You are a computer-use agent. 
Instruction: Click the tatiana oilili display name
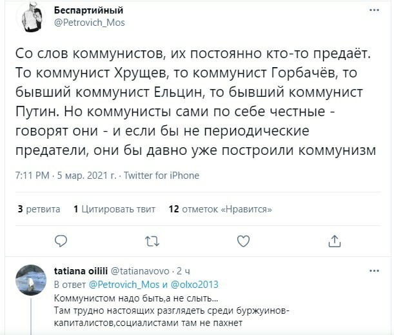(81, 271)
